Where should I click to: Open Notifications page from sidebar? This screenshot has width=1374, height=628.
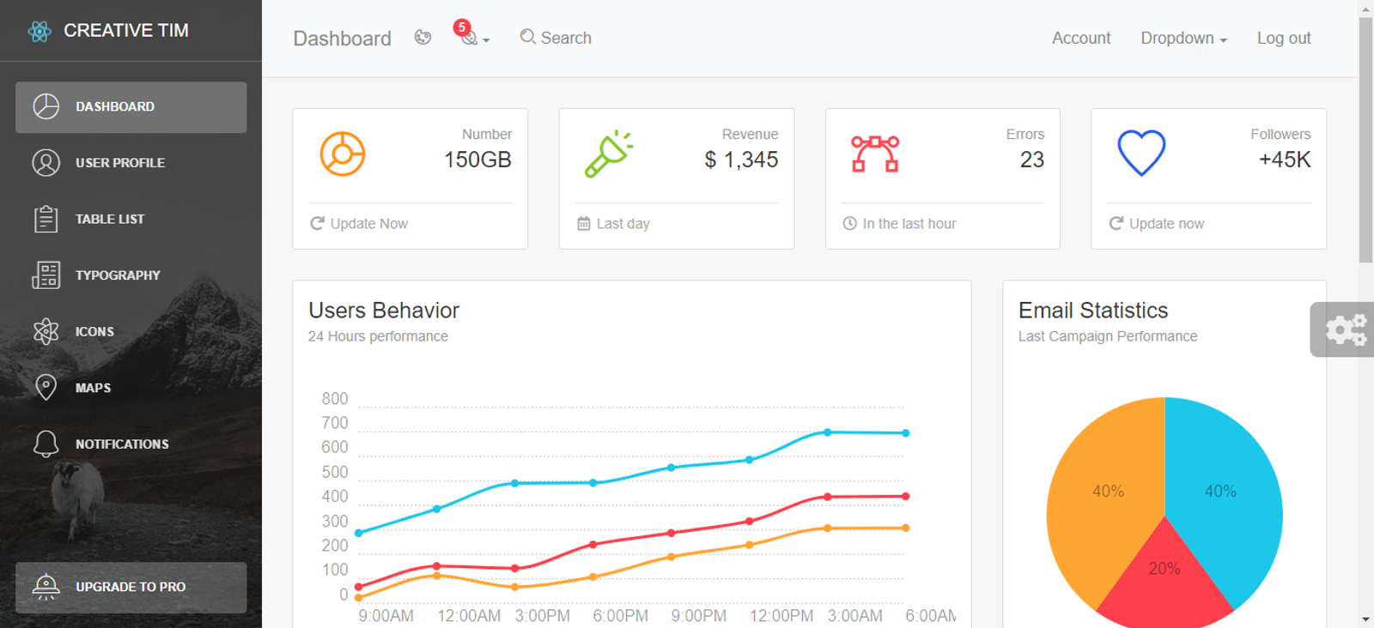131,444
